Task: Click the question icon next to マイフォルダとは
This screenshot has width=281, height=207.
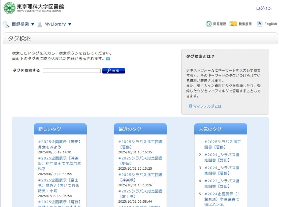Action: (190, 106)
